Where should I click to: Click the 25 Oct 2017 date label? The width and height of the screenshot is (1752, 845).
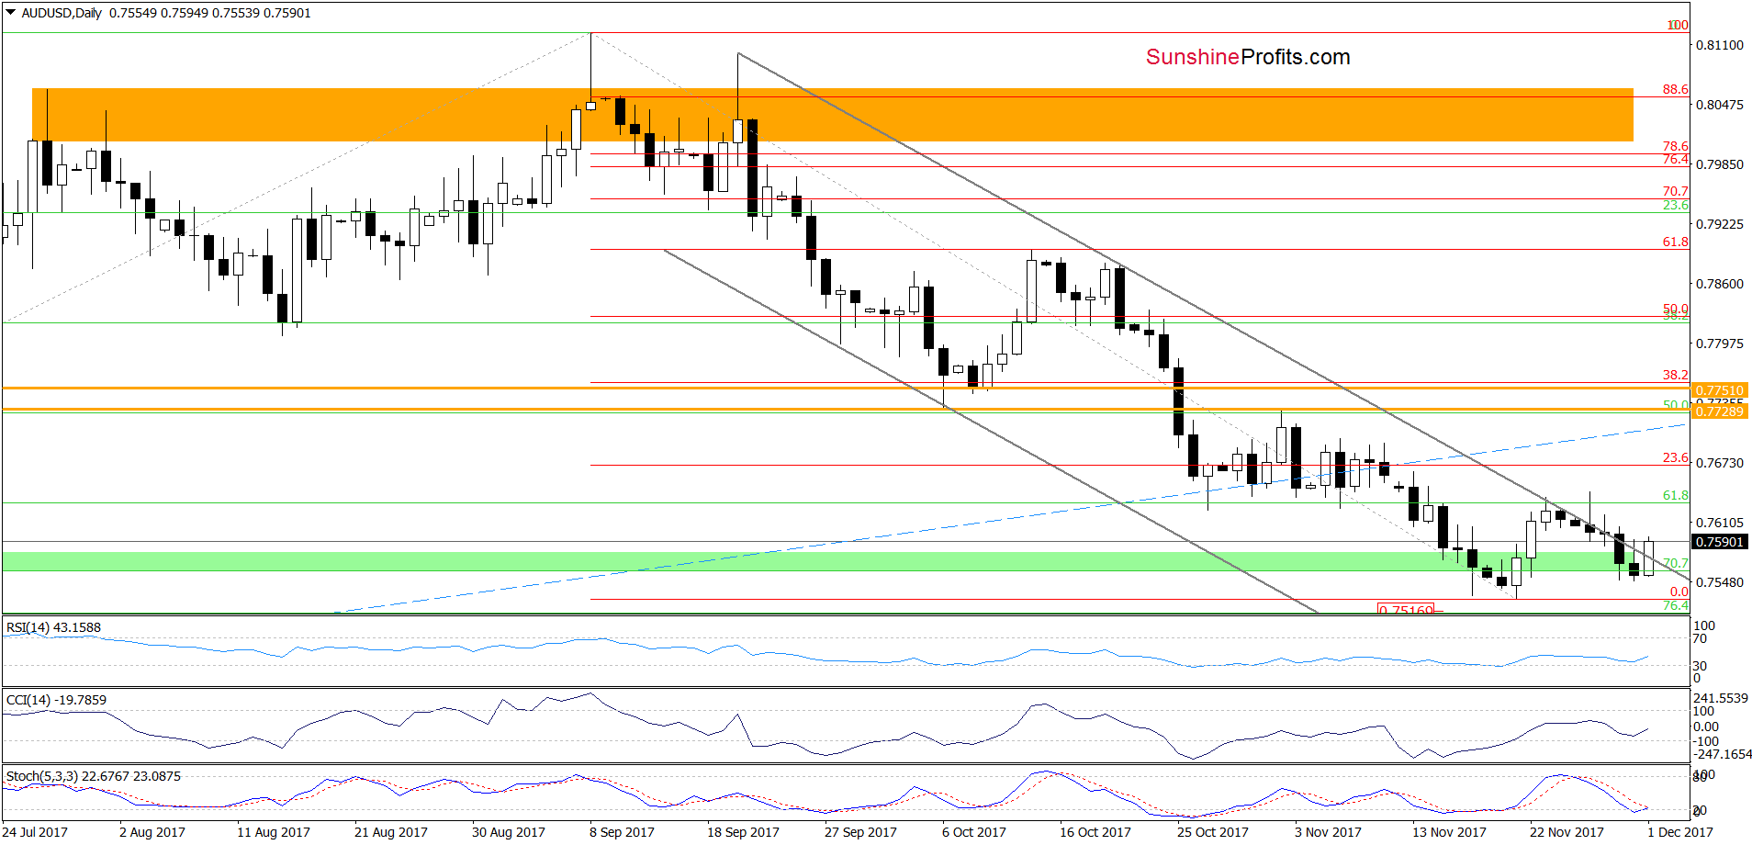point(1213,832)
